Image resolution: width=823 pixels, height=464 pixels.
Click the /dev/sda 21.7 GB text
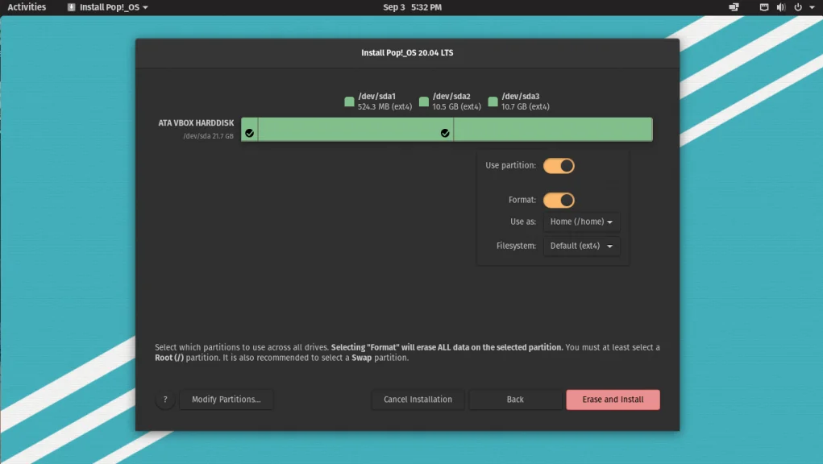pos(209,136)
